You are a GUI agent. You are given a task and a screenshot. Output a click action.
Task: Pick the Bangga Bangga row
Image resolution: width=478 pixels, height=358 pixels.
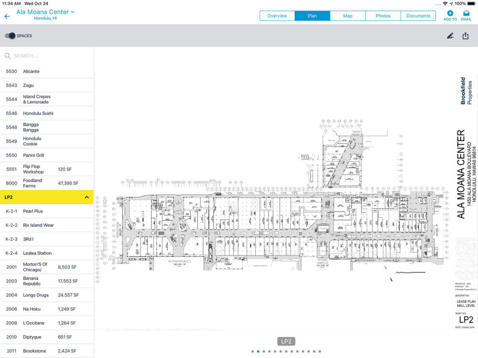47,127
